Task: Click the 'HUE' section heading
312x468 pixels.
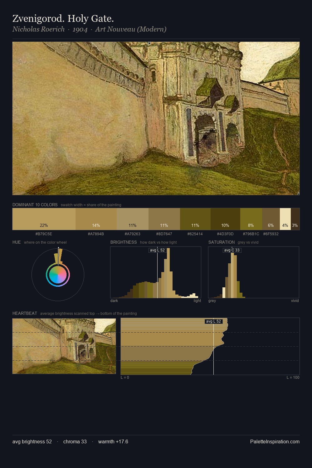Action: 17,242
